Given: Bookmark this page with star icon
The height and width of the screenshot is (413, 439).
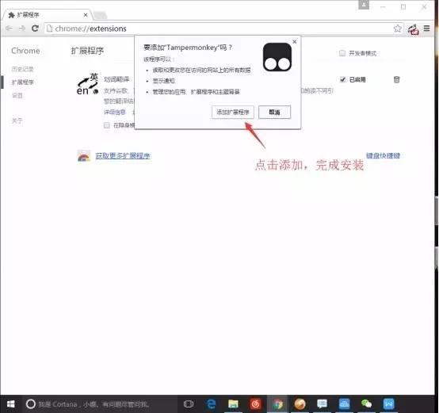Looking at the screenshot, I should 397,29.
